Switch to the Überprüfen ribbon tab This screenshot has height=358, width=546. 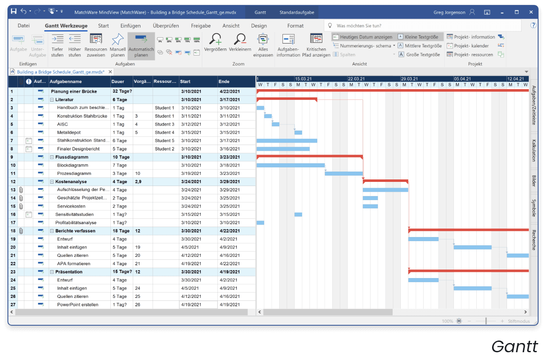pyautogui.click(x=166, y=26)
